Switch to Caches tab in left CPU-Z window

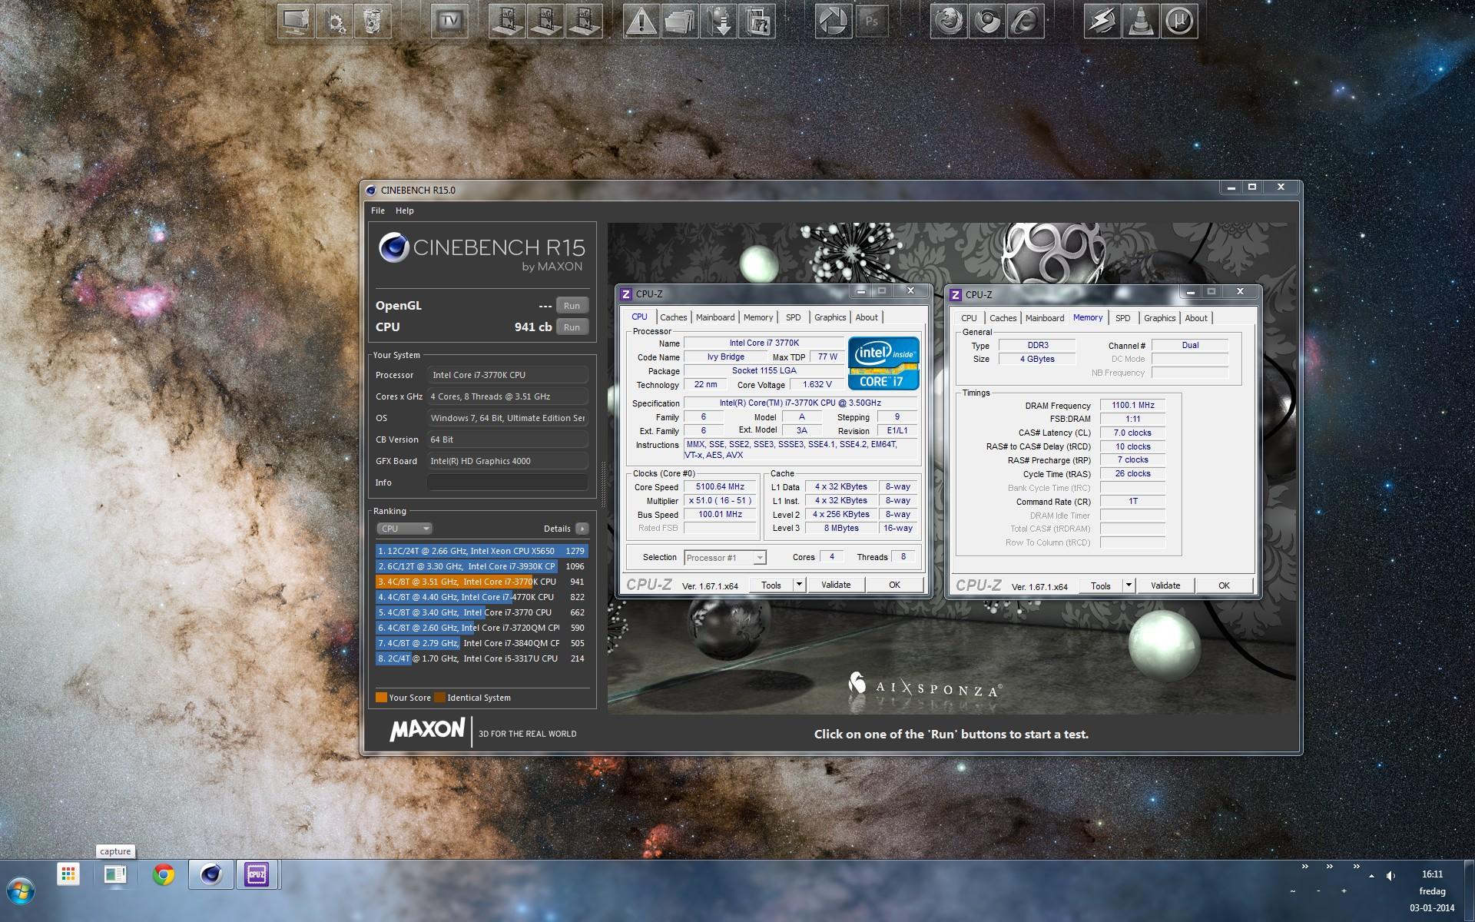tap(674, 317)
